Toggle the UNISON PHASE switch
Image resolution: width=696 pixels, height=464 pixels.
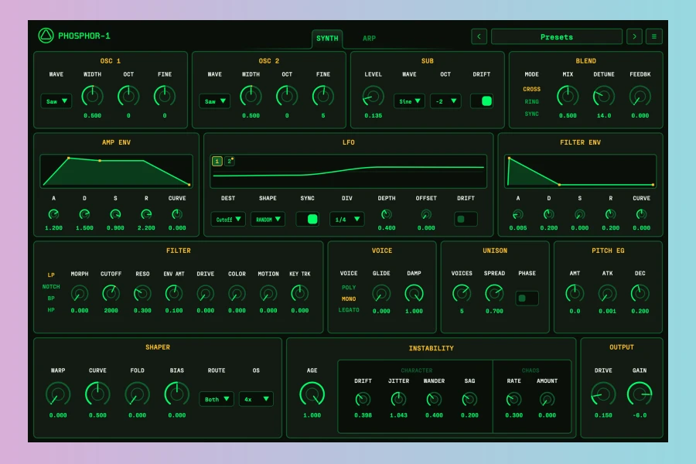(x=527, y=299)
